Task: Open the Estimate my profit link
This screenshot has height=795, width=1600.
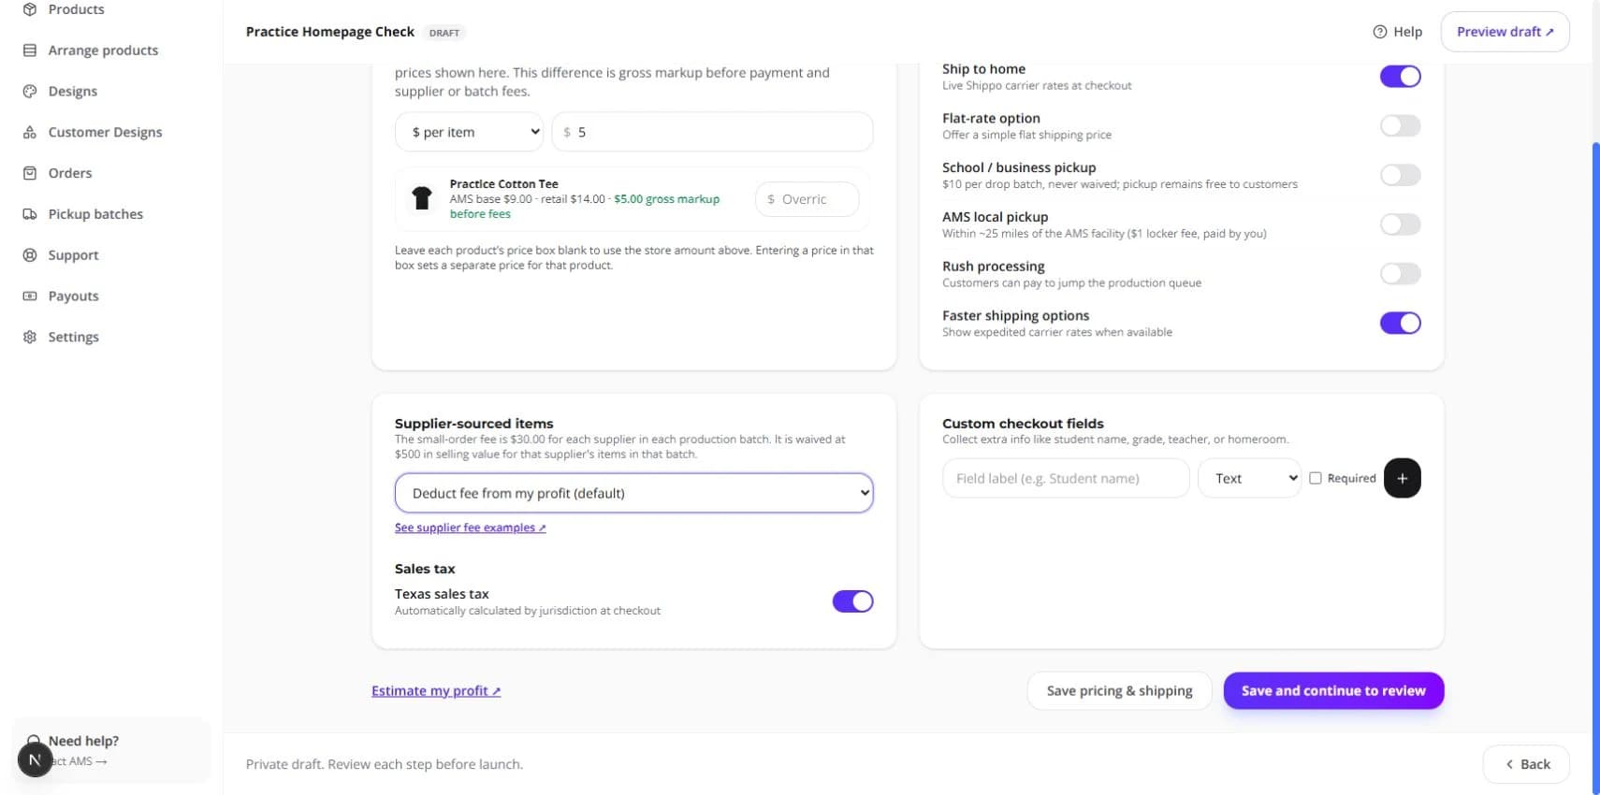Action: tap(436, 691)
